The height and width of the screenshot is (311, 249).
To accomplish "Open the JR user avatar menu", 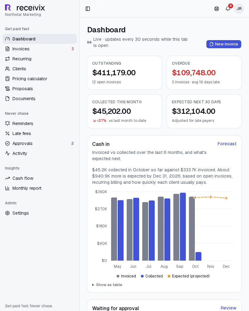I will [x=239, y=9].
